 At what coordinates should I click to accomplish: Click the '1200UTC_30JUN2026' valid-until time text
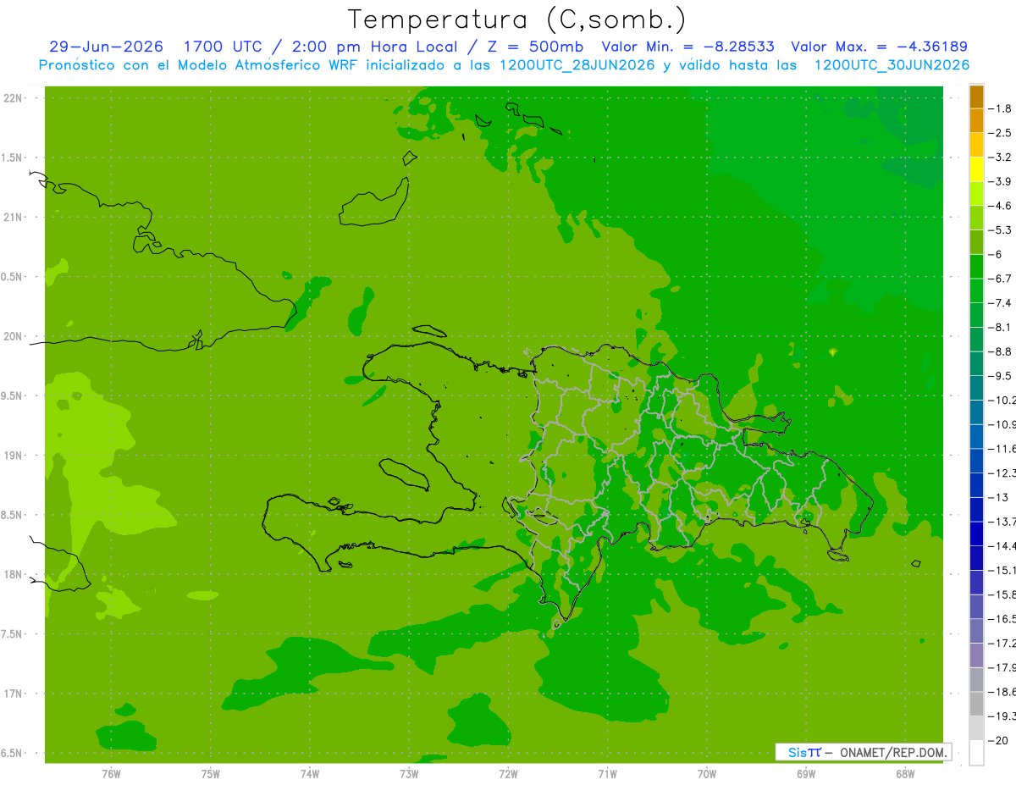892,65
